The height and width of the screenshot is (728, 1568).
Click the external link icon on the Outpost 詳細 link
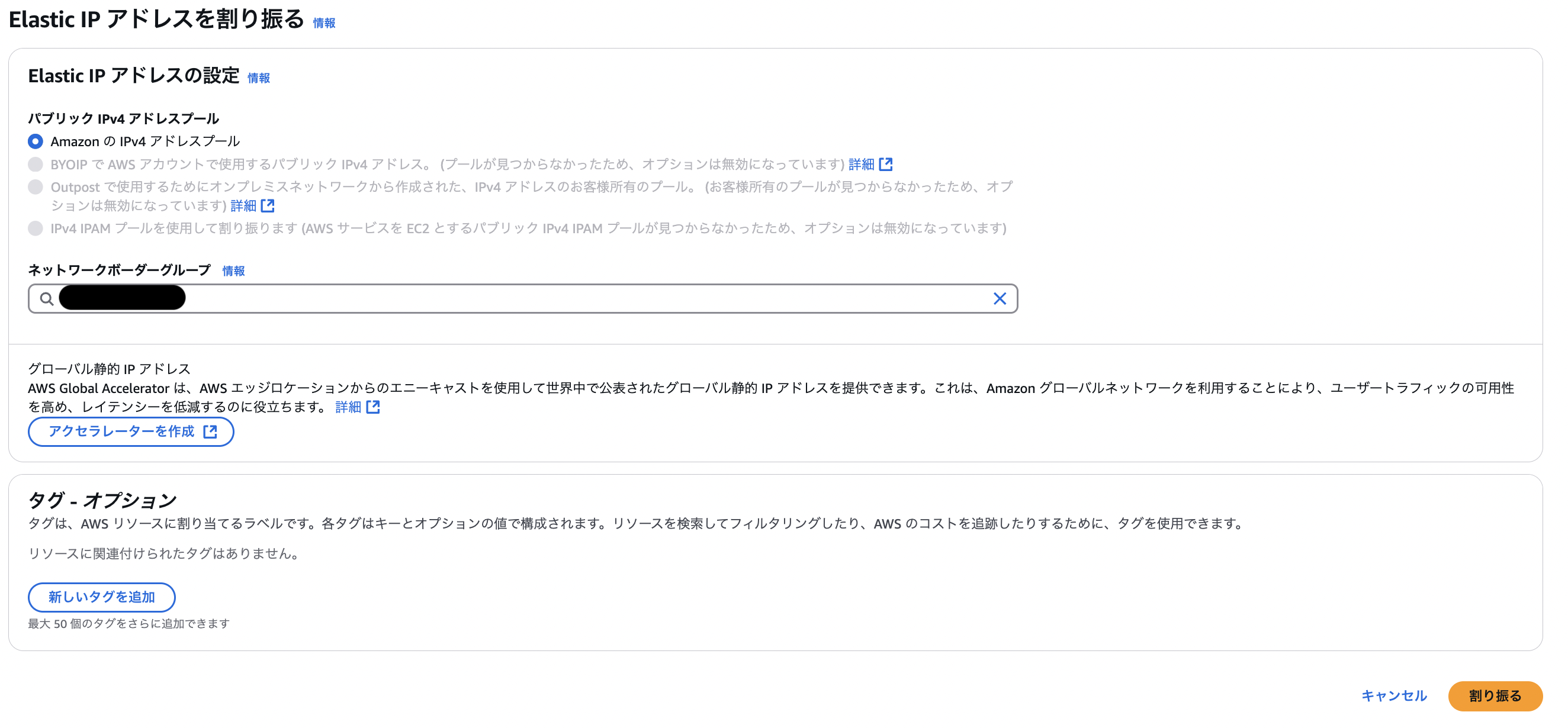(268, 206)
